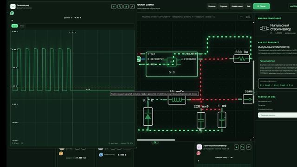Select the 330 Ом resistor component
297x167 pixels.
241,59
